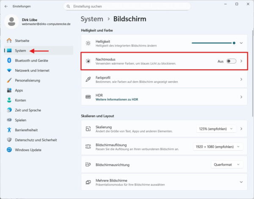Toggle the Nachtmodus switch on

[231, 61]
